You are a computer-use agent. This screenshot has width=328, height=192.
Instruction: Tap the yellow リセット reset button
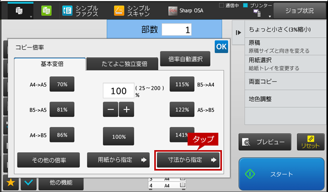click(311, 142)
